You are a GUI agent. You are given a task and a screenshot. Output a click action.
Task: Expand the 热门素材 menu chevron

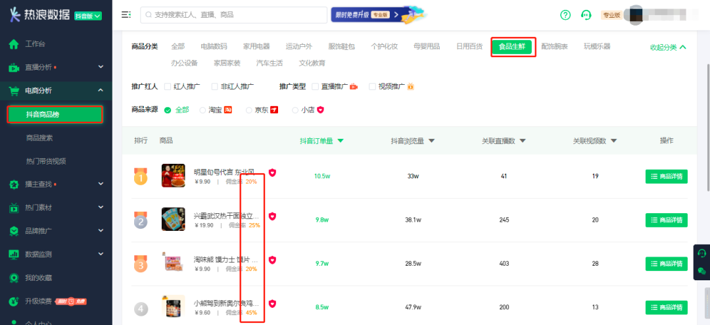pyautogui.click(x=101, y=208)
